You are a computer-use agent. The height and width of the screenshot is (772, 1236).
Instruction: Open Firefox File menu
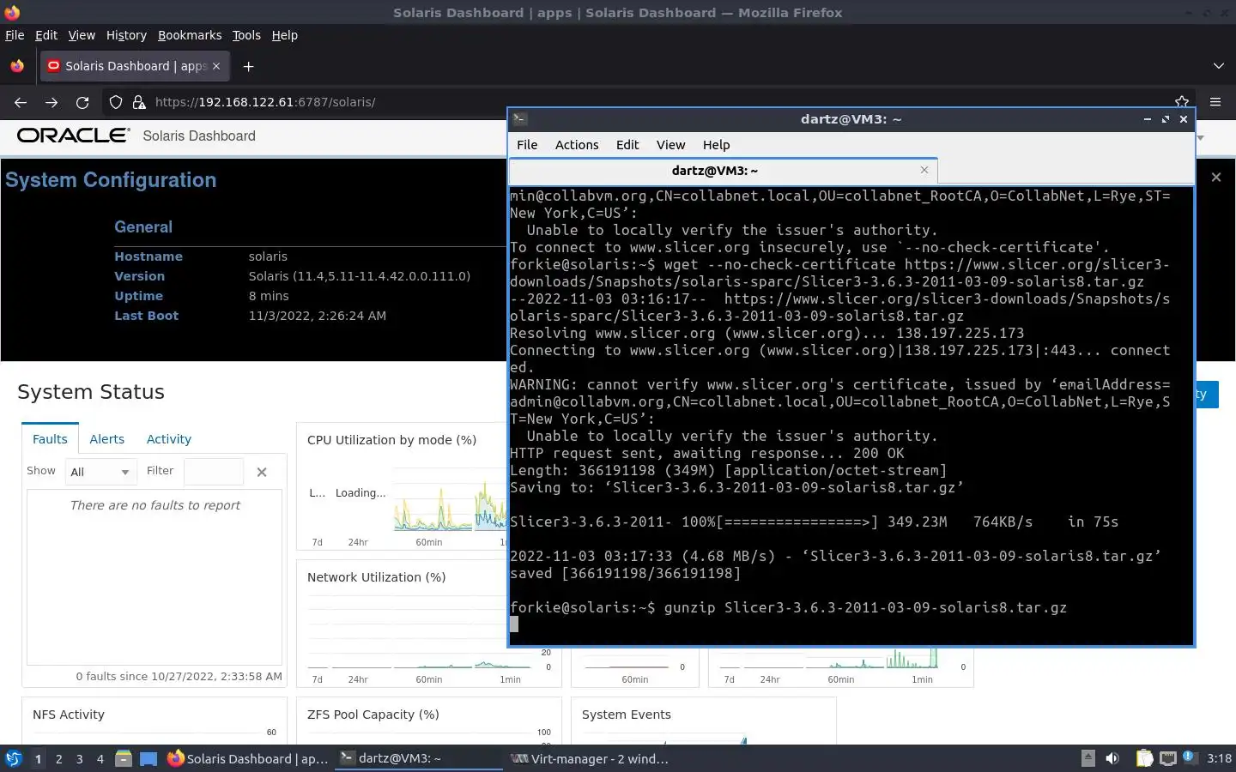(x=15, y=35)
